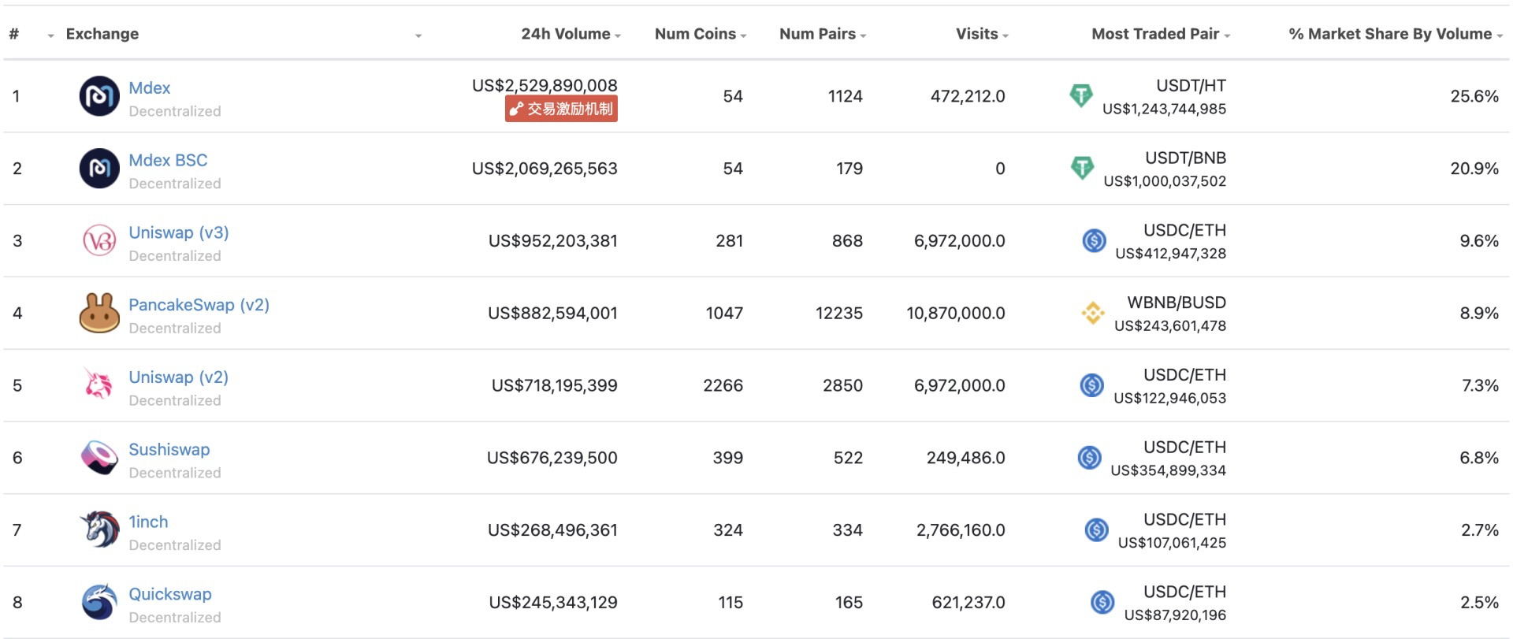Click USDC icon in Quickswap row
This screenshot has height=639, width=1513.
1103,602
